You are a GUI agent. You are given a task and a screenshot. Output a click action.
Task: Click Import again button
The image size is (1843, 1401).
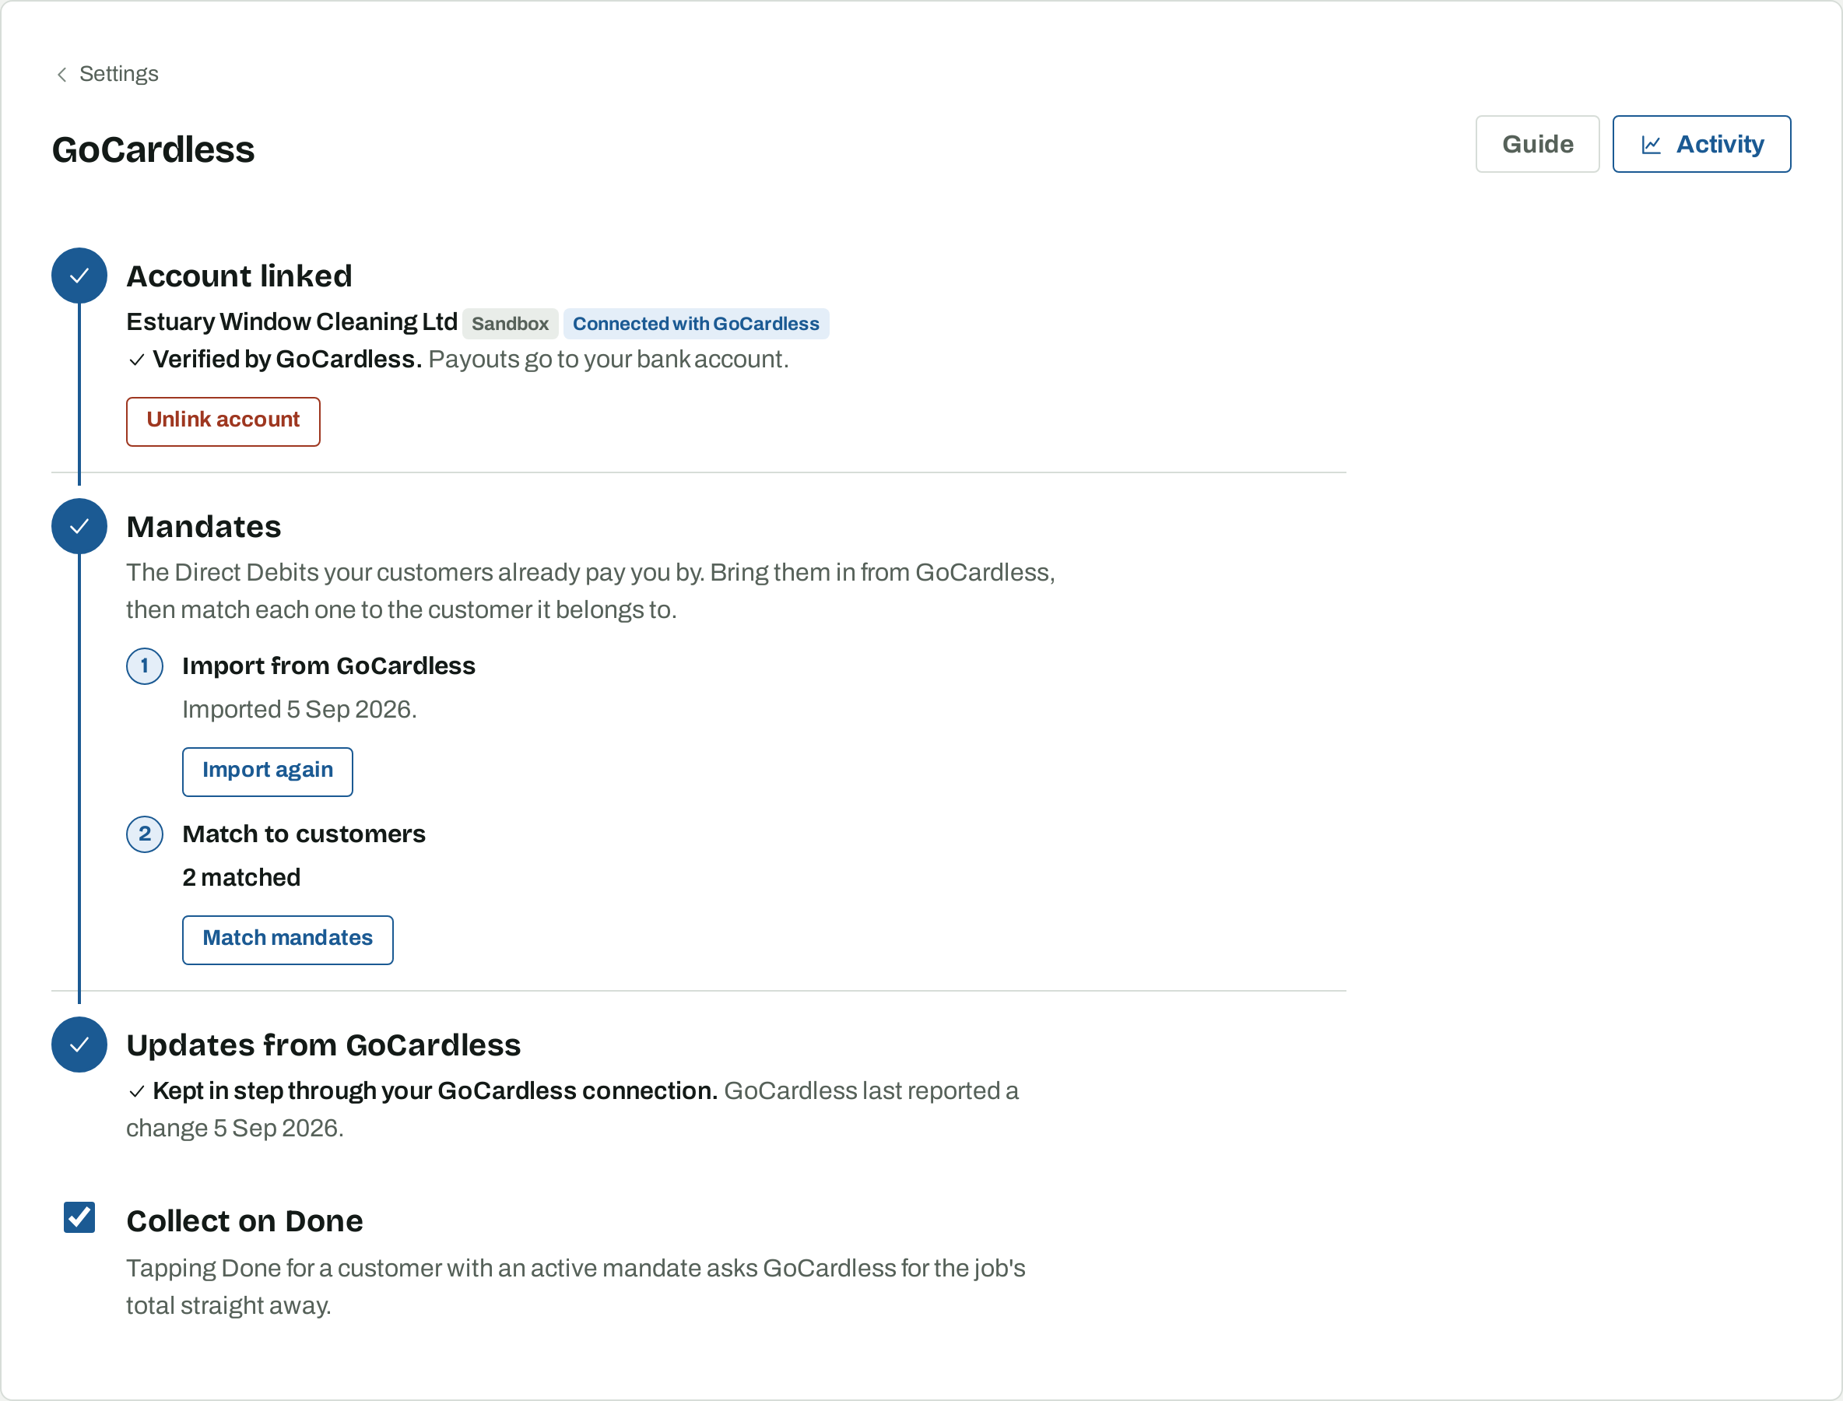(x=267, y=771)
